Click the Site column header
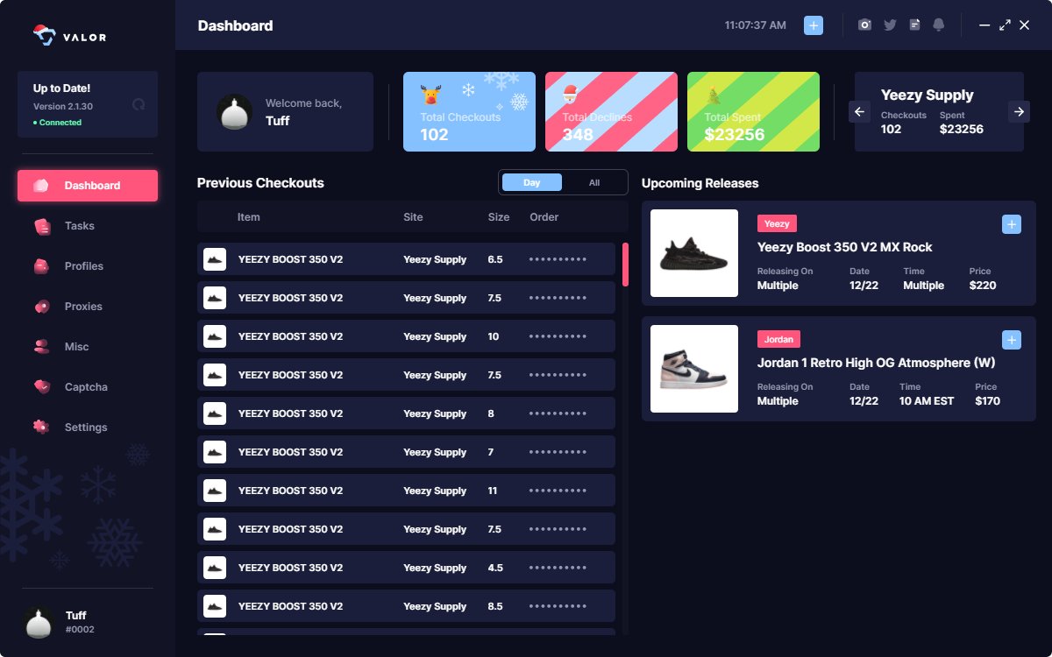Image resolution: width=1052 pixels, height=657 pixels. [413, 217]
